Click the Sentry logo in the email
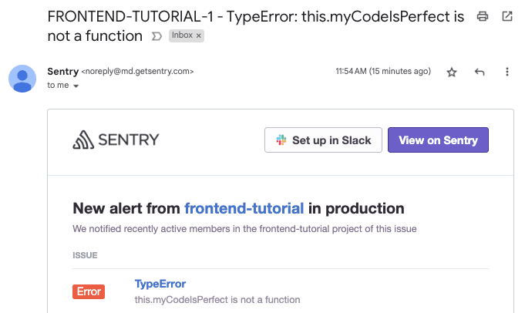The height and width of the screenshot is (313, 525). click(x=116, y=140)
